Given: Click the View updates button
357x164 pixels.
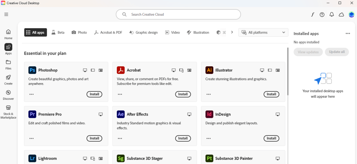Looking at the screenshot, I should [308, 52].
